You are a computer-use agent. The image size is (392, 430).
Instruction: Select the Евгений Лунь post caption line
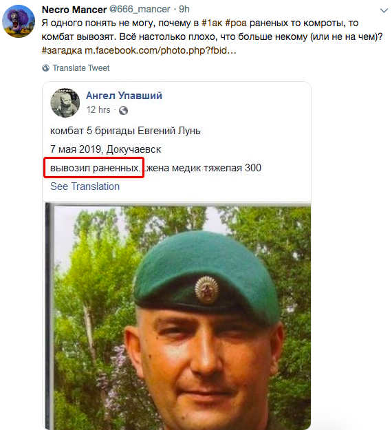coord(125,131)
